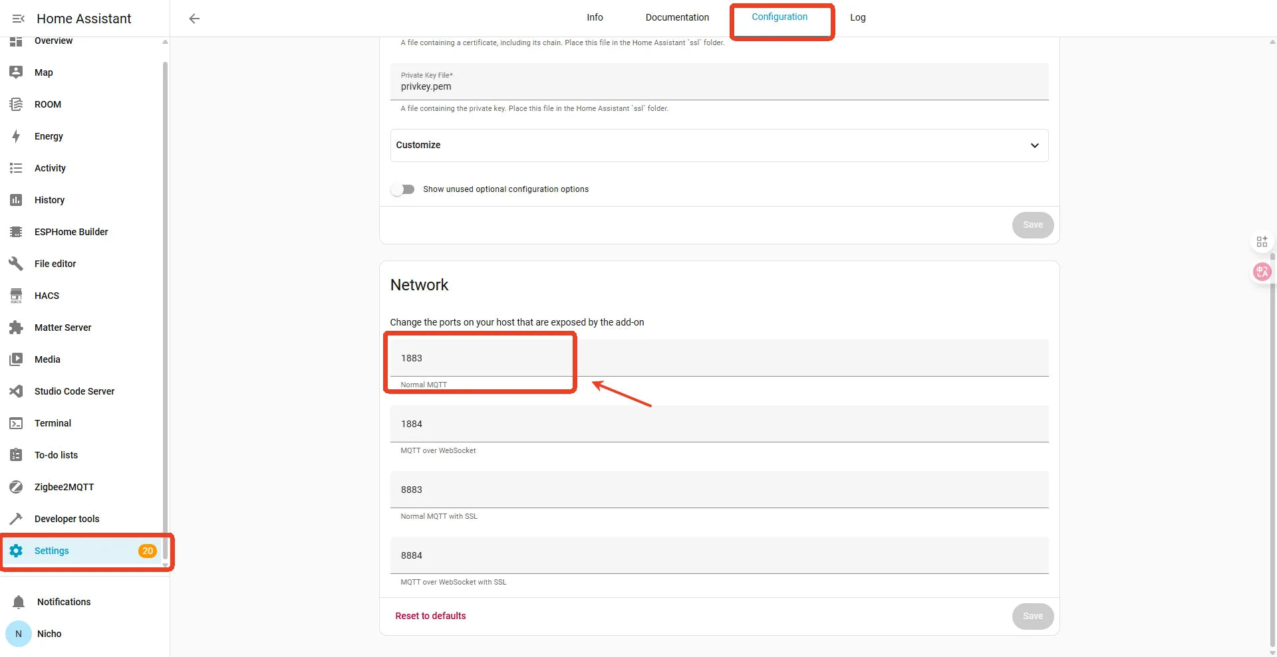Open the Documentation tab

click(677, 18)
